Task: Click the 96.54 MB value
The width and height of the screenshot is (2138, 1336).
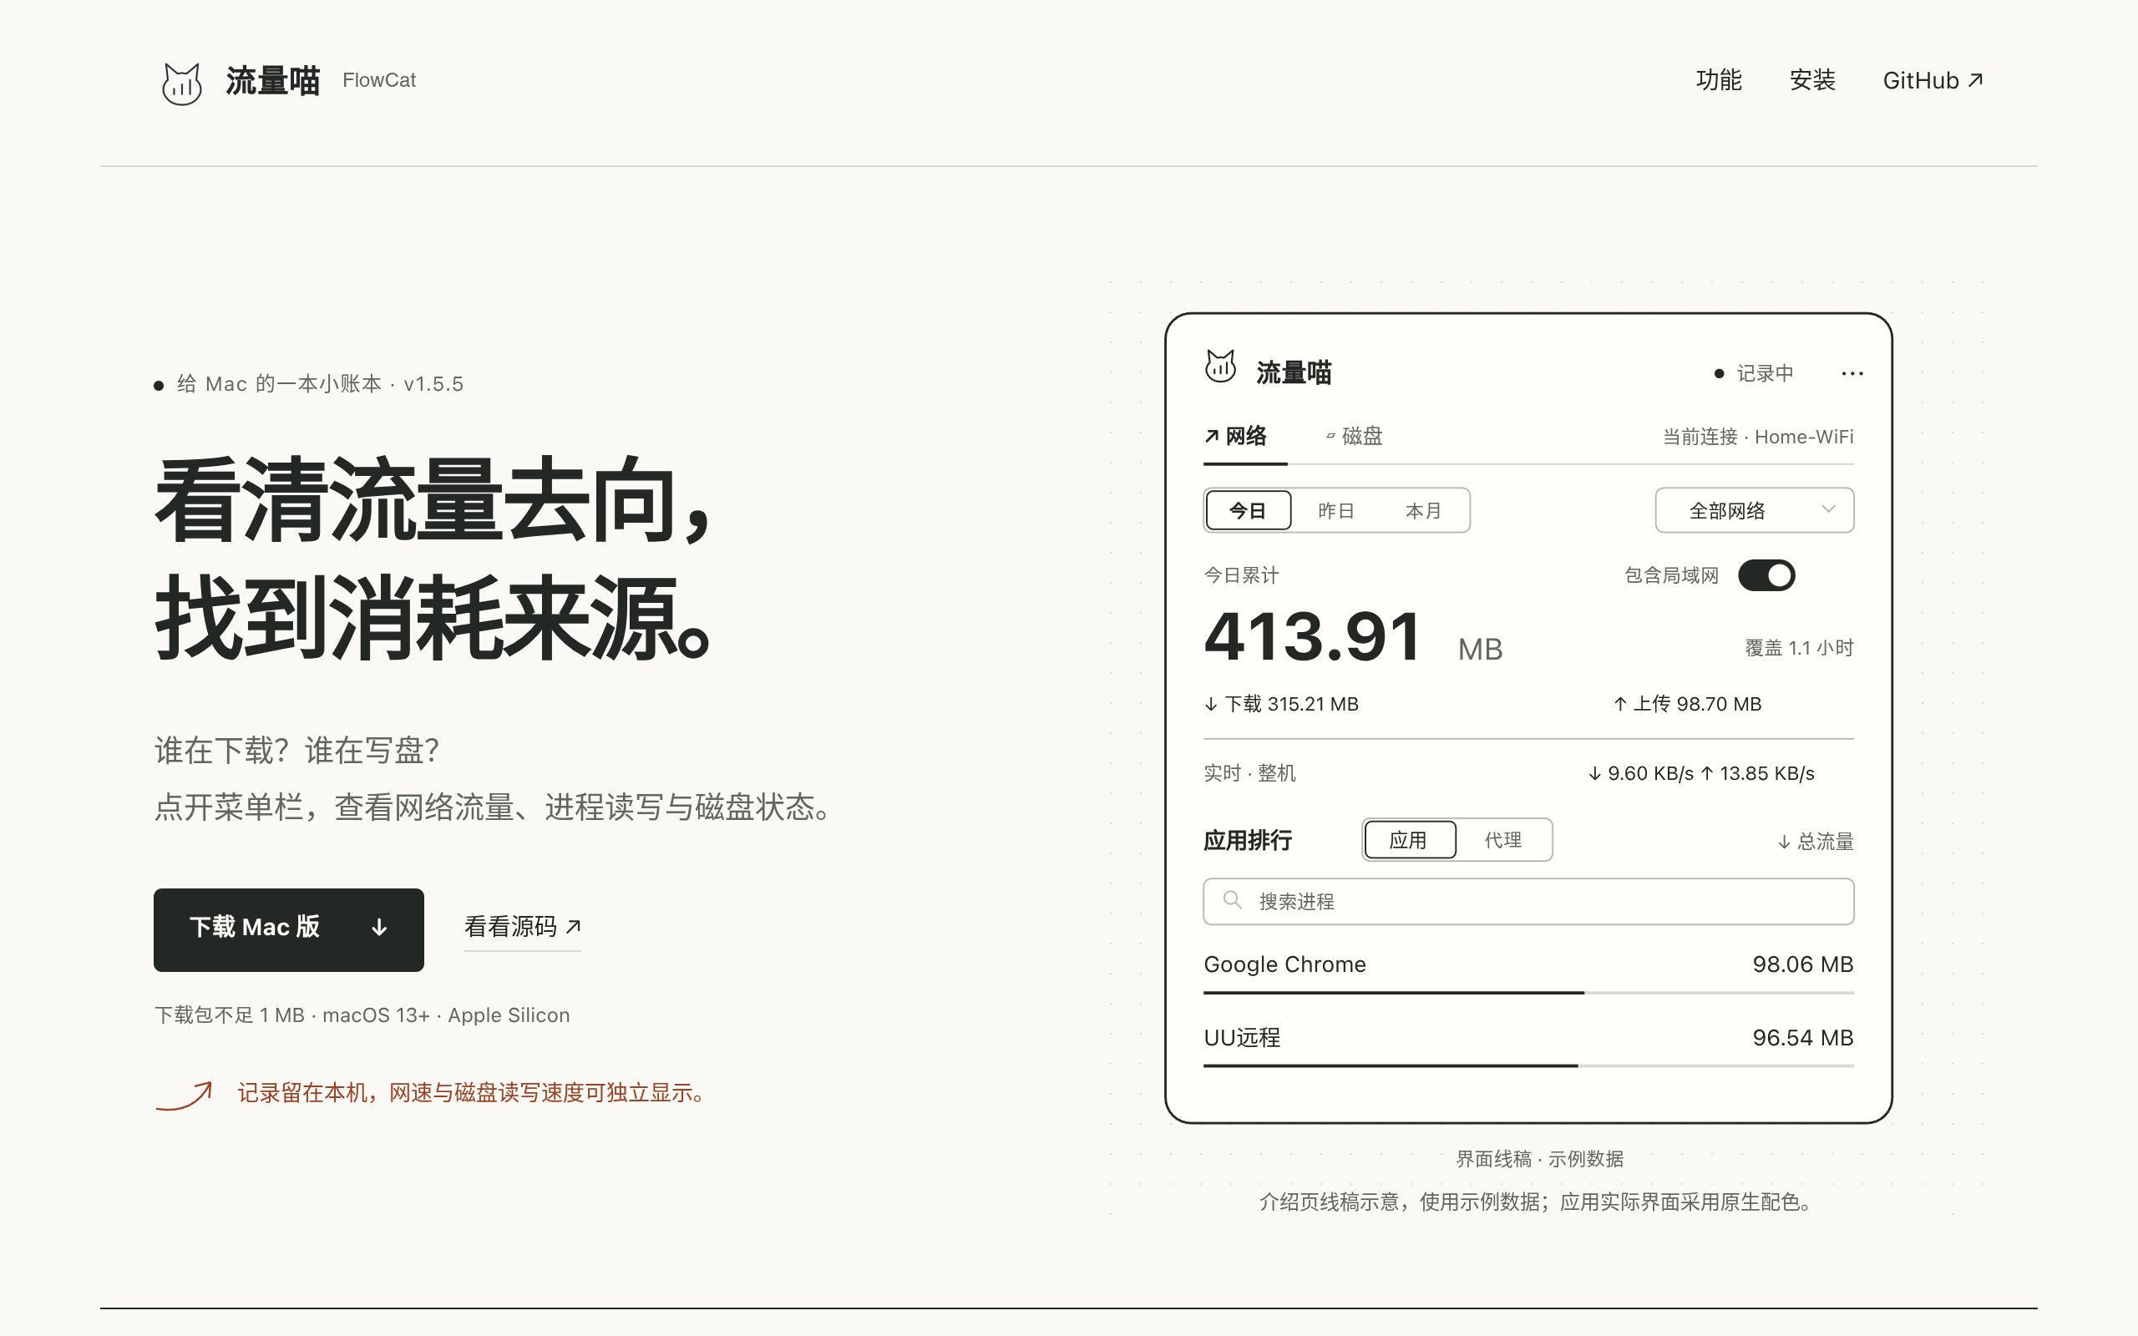Action: click(x=1802, y=1037)
